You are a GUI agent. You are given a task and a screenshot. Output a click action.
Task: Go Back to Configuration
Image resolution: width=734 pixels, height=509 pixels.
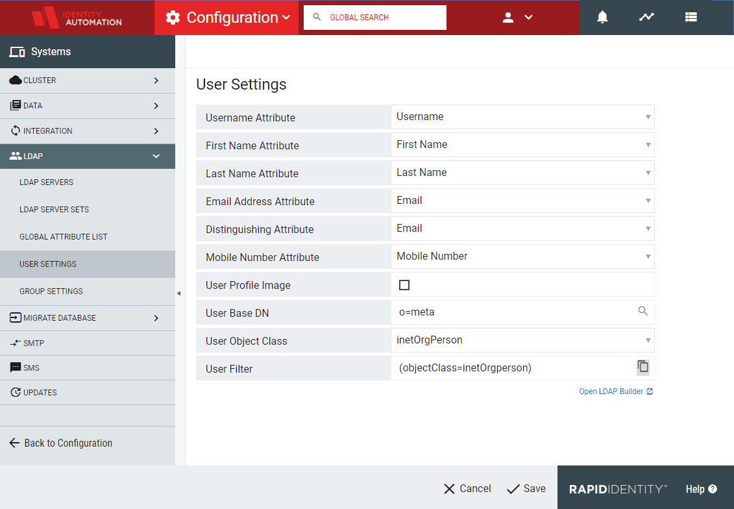click(x=61, y=443)
